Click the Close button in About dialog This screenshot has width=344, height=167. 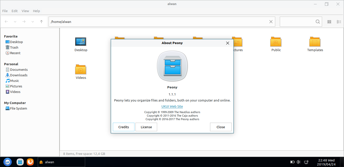(221, 127)
